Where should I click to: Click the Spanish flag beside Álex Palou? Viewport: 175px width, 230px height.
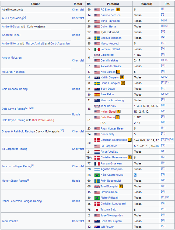coord(97,95)
